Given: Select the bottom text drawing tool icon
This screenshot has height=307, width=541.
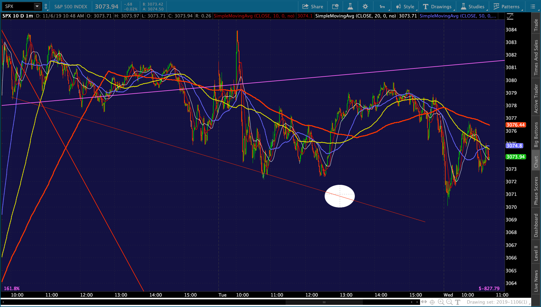Looking at the screenshot, I should pyautogui.click(x=458, y=302).
